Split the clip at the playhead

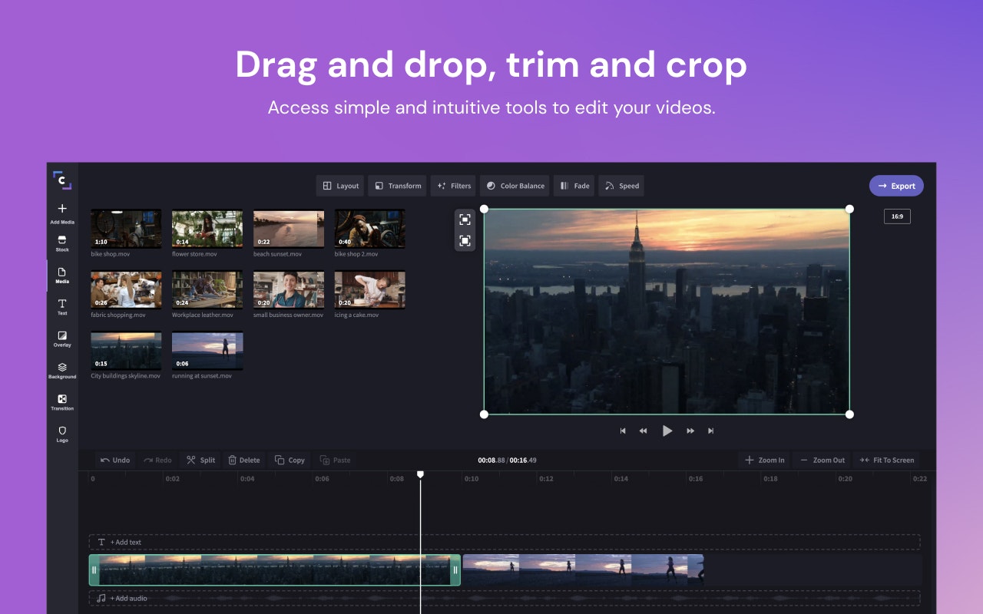[200, 460]
